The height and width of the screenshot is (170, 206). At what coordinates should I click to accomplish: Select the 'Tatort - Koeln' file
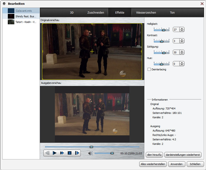coord(21,22)
